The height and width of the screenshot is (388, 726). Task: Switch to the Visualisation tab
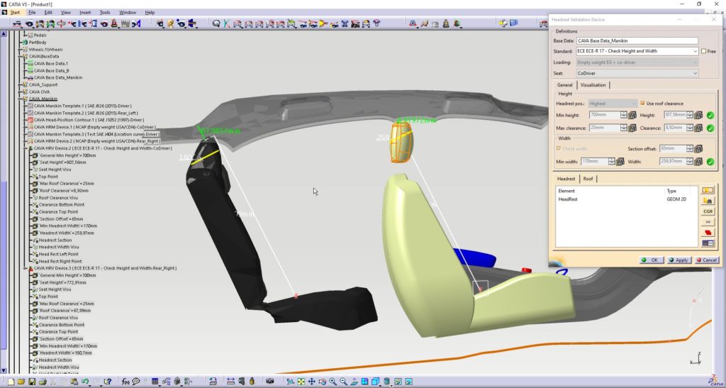point(593,85)
